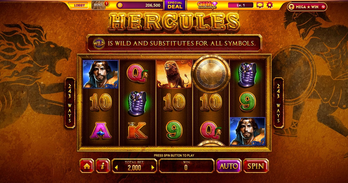Open the chat message icon
348x183 pixels.
(x=260, y=5)
